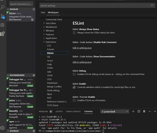Switch to the User settings tab
The width and height of the screenshot is (157, 133).
[43, 13]
